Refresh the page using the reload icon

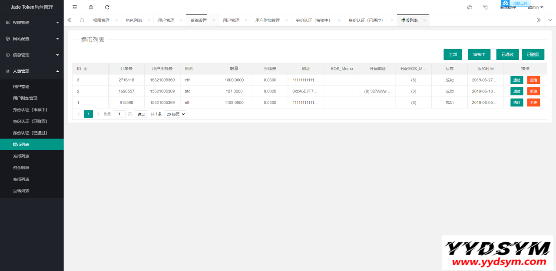coord(107,7)
